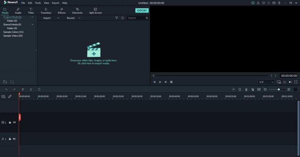Image resolution: width=300 pixels, height=157 pixels.
Task: Click the preview play button
Action: tap(166, 82)
